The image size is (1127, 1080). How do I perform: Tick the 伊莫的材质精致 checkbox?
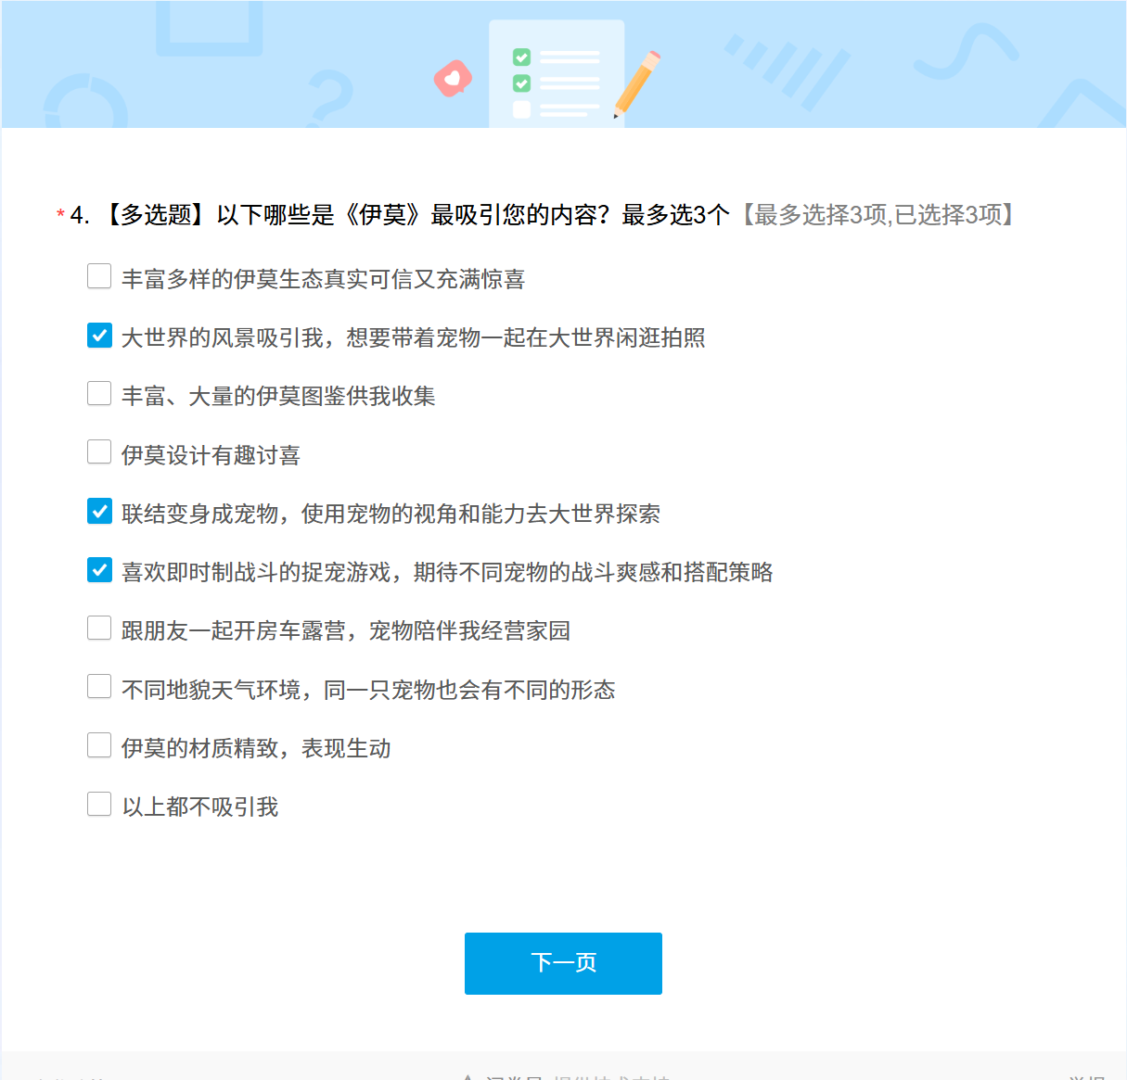[x=99, y=746]
